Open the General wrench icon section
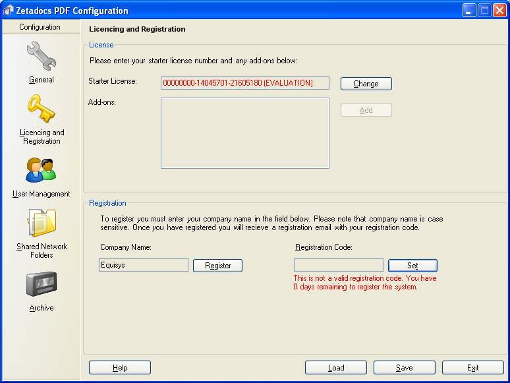510x383 pixels. click(41, 57)
